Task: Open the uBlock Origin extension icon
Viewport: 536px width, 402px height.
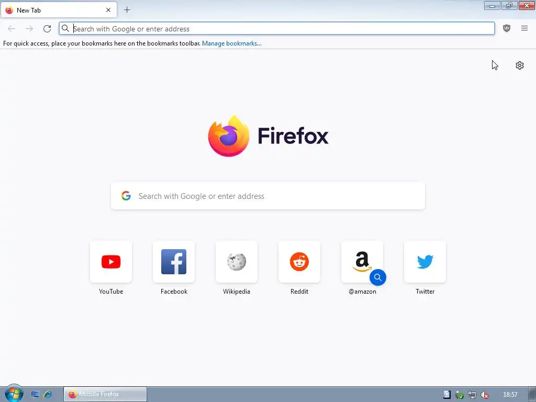Action: point(507,29)
